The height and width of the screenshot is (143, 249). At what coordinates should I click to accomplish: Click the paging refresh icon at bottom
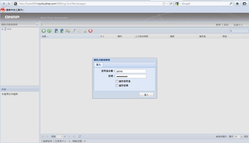(80, 136)
